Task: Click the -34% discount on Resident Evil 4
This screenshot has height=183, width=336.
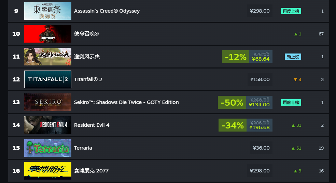Action: [x=233, y=125]
